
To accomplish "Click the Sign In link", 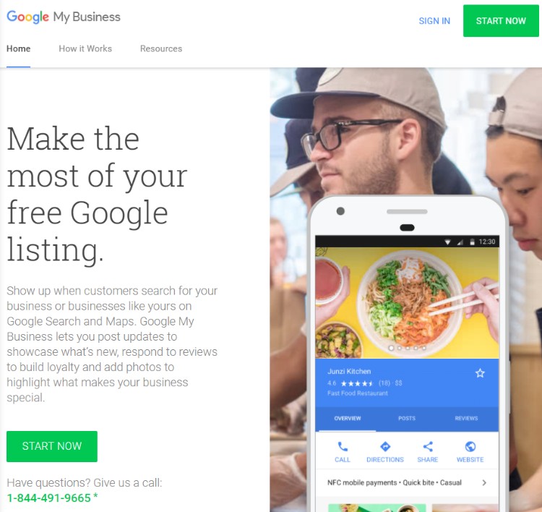I will coord(434,21).
